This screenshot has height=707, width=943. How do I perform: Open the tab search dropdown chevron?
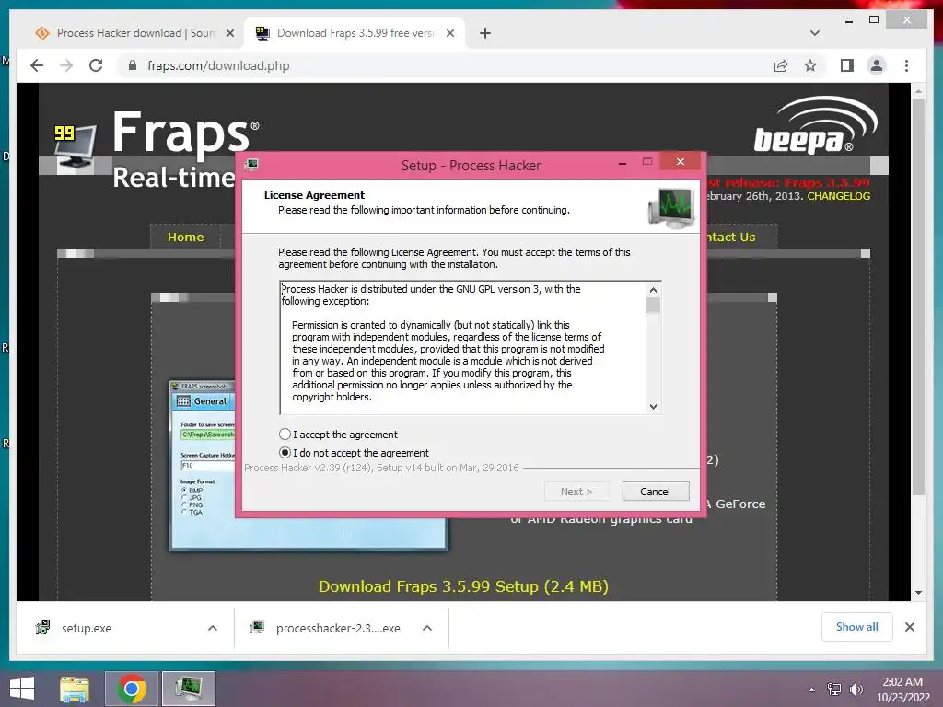coord(815,33)
